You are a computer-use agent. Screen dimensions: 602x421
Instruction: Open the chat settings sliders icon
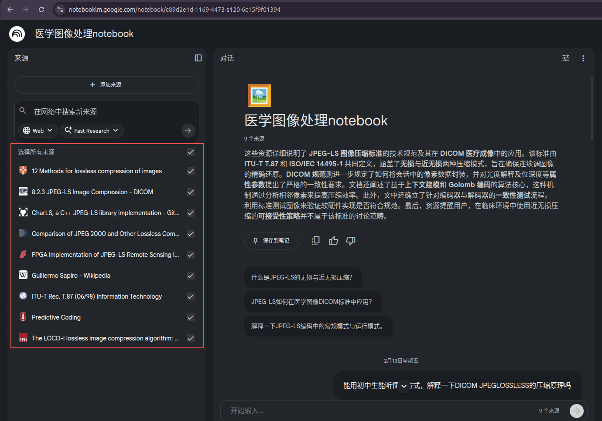pos(566,58)
